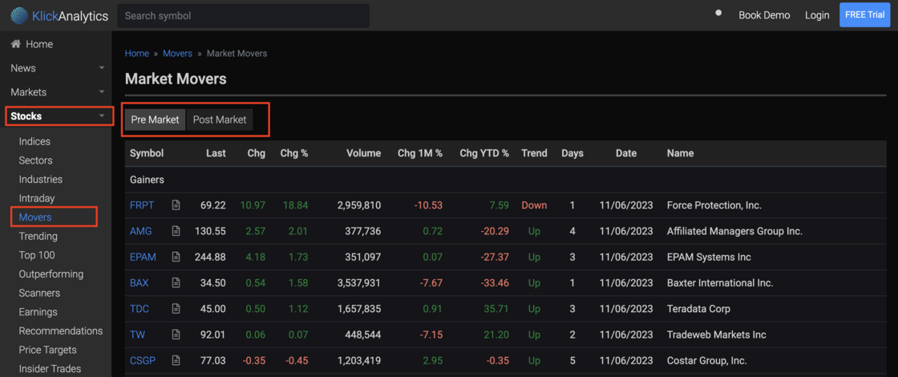Open Sectors in the sidebar
898x377 pixels.
(x=35, y=160)
